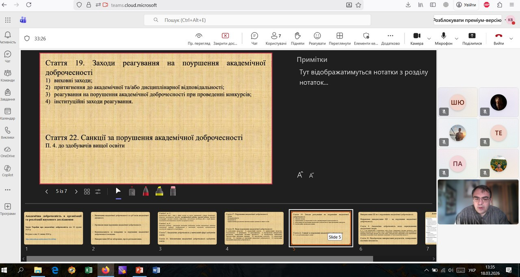The image size is (520, 277).
Task: Raise hand with Підняти icon
Action: [x=297, y=38]
